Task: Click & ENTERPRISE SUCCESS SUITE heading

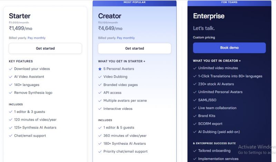Action: tap(214, 143)
